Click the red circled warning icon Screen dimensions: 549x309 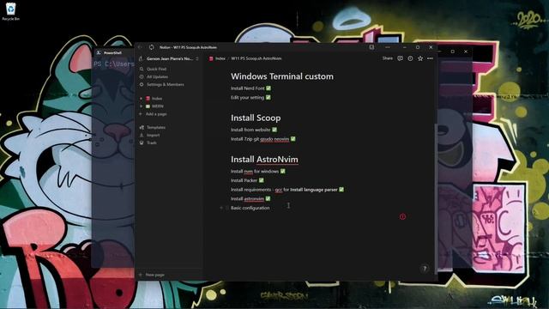(x=402, y=216)
